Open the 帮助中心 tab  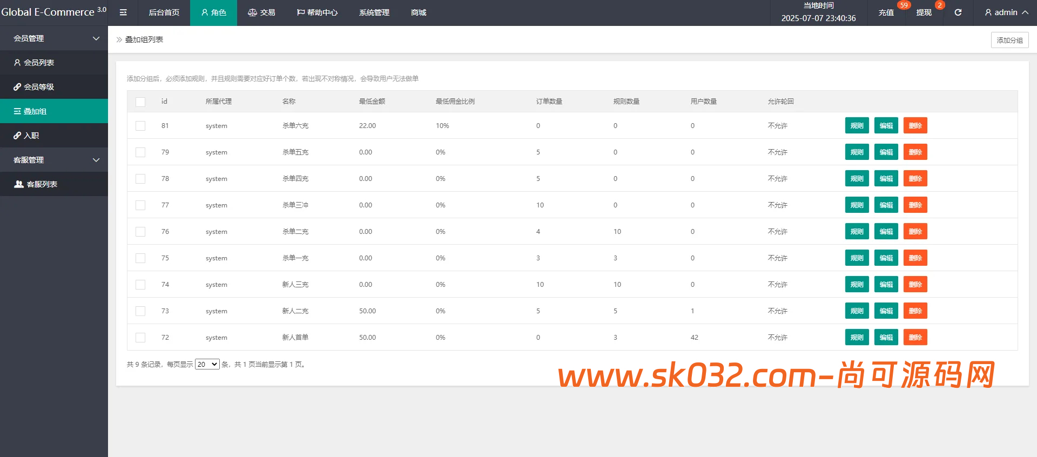[x=317, y=12]
